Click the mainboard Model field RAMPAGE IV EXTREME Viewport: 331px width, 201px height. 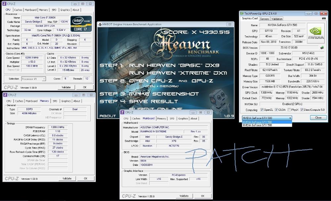[162, 131]
